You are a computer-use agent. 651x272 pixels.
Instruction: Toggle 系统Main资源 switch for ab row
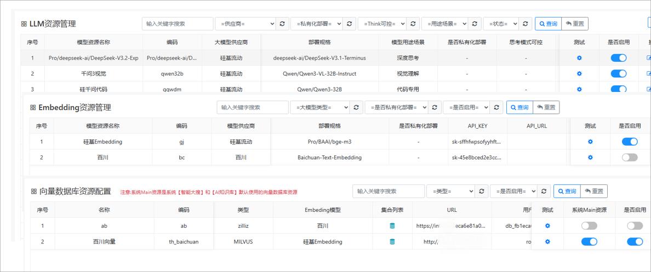pos(589,226)
